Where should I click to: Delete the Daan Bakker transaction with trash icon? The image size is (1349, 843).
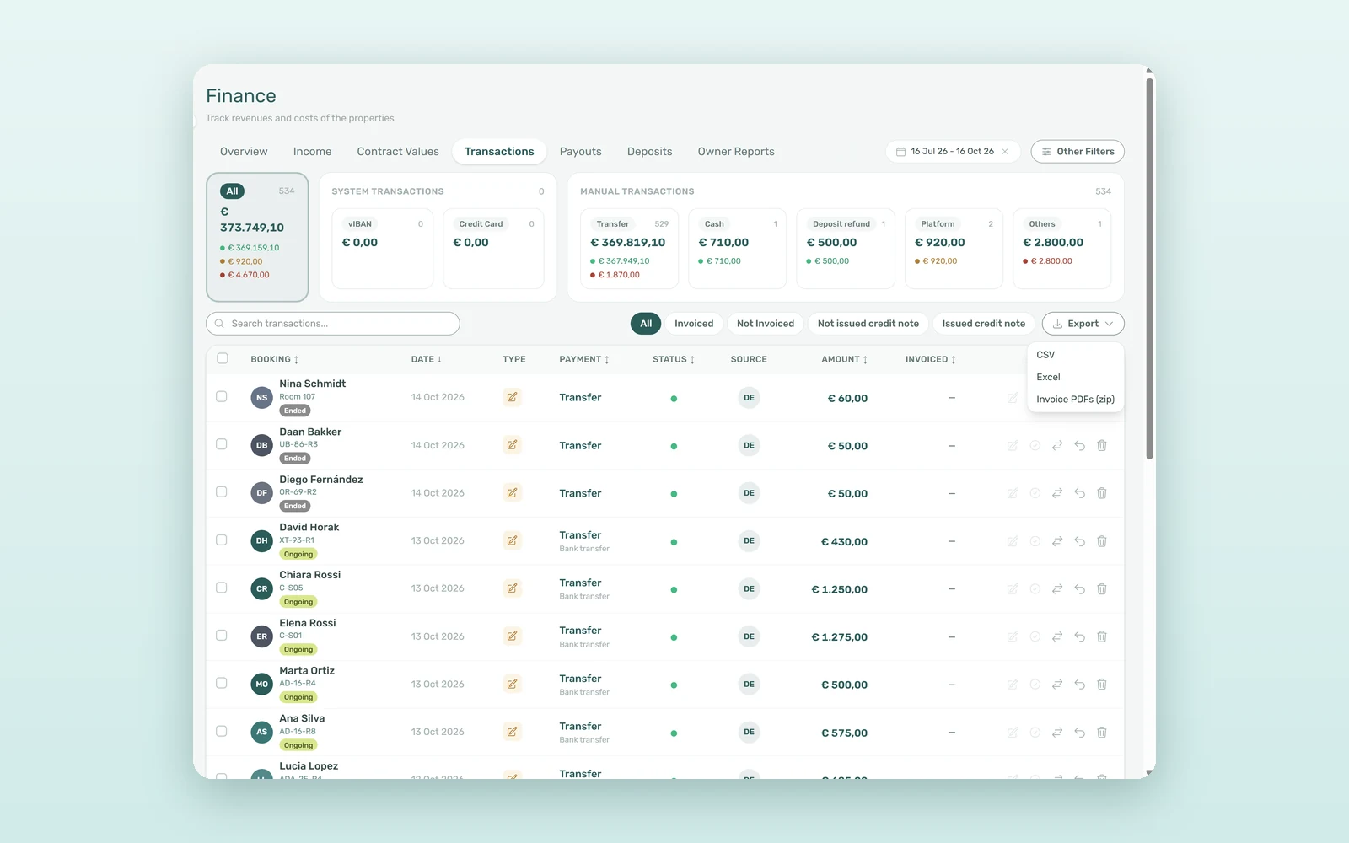pos(1101,445)
